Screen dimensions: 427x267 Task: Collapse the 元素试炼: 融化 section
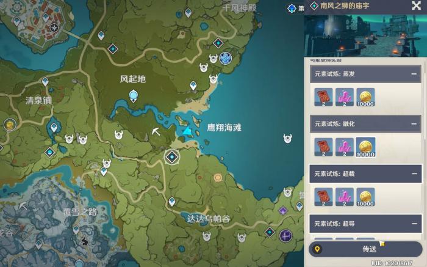pos(414,124)
